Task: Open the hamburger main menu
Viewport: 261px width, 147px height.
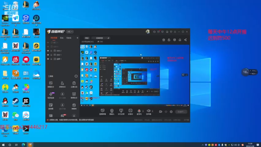Action: [175, 32]
